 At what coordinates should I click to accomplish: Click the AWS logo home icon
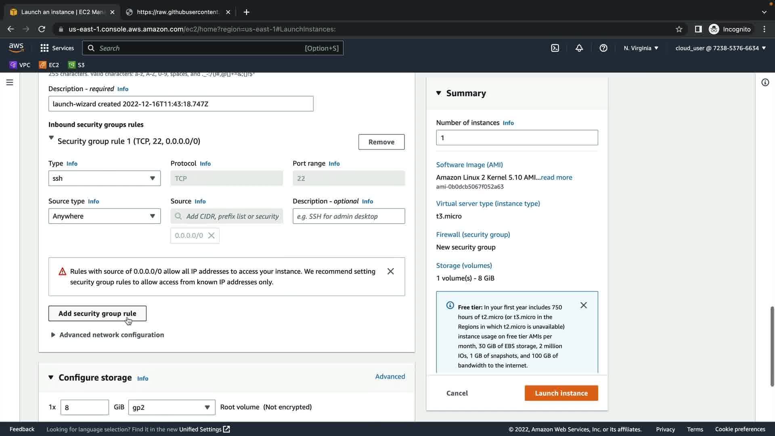[x=16, y=48]
